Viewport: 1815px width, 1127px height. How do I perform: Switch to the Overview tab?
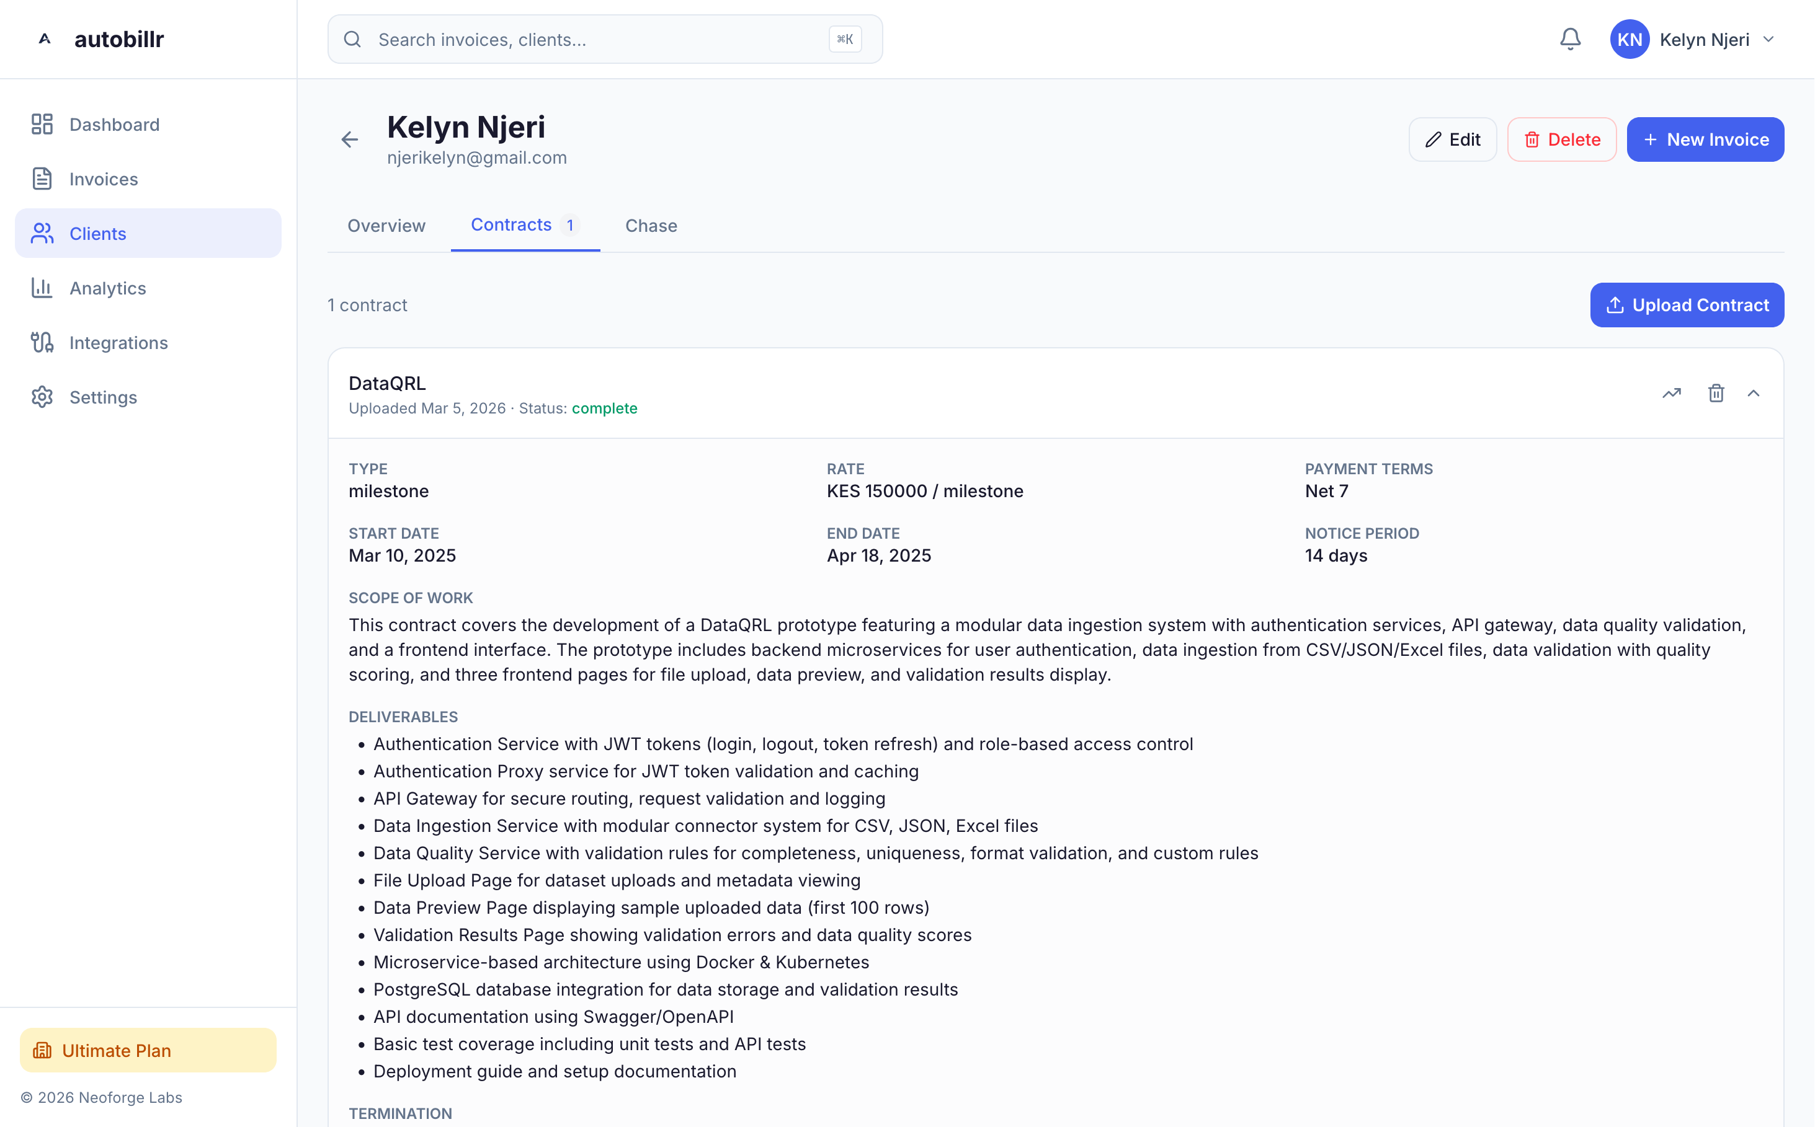pos(386,225)
